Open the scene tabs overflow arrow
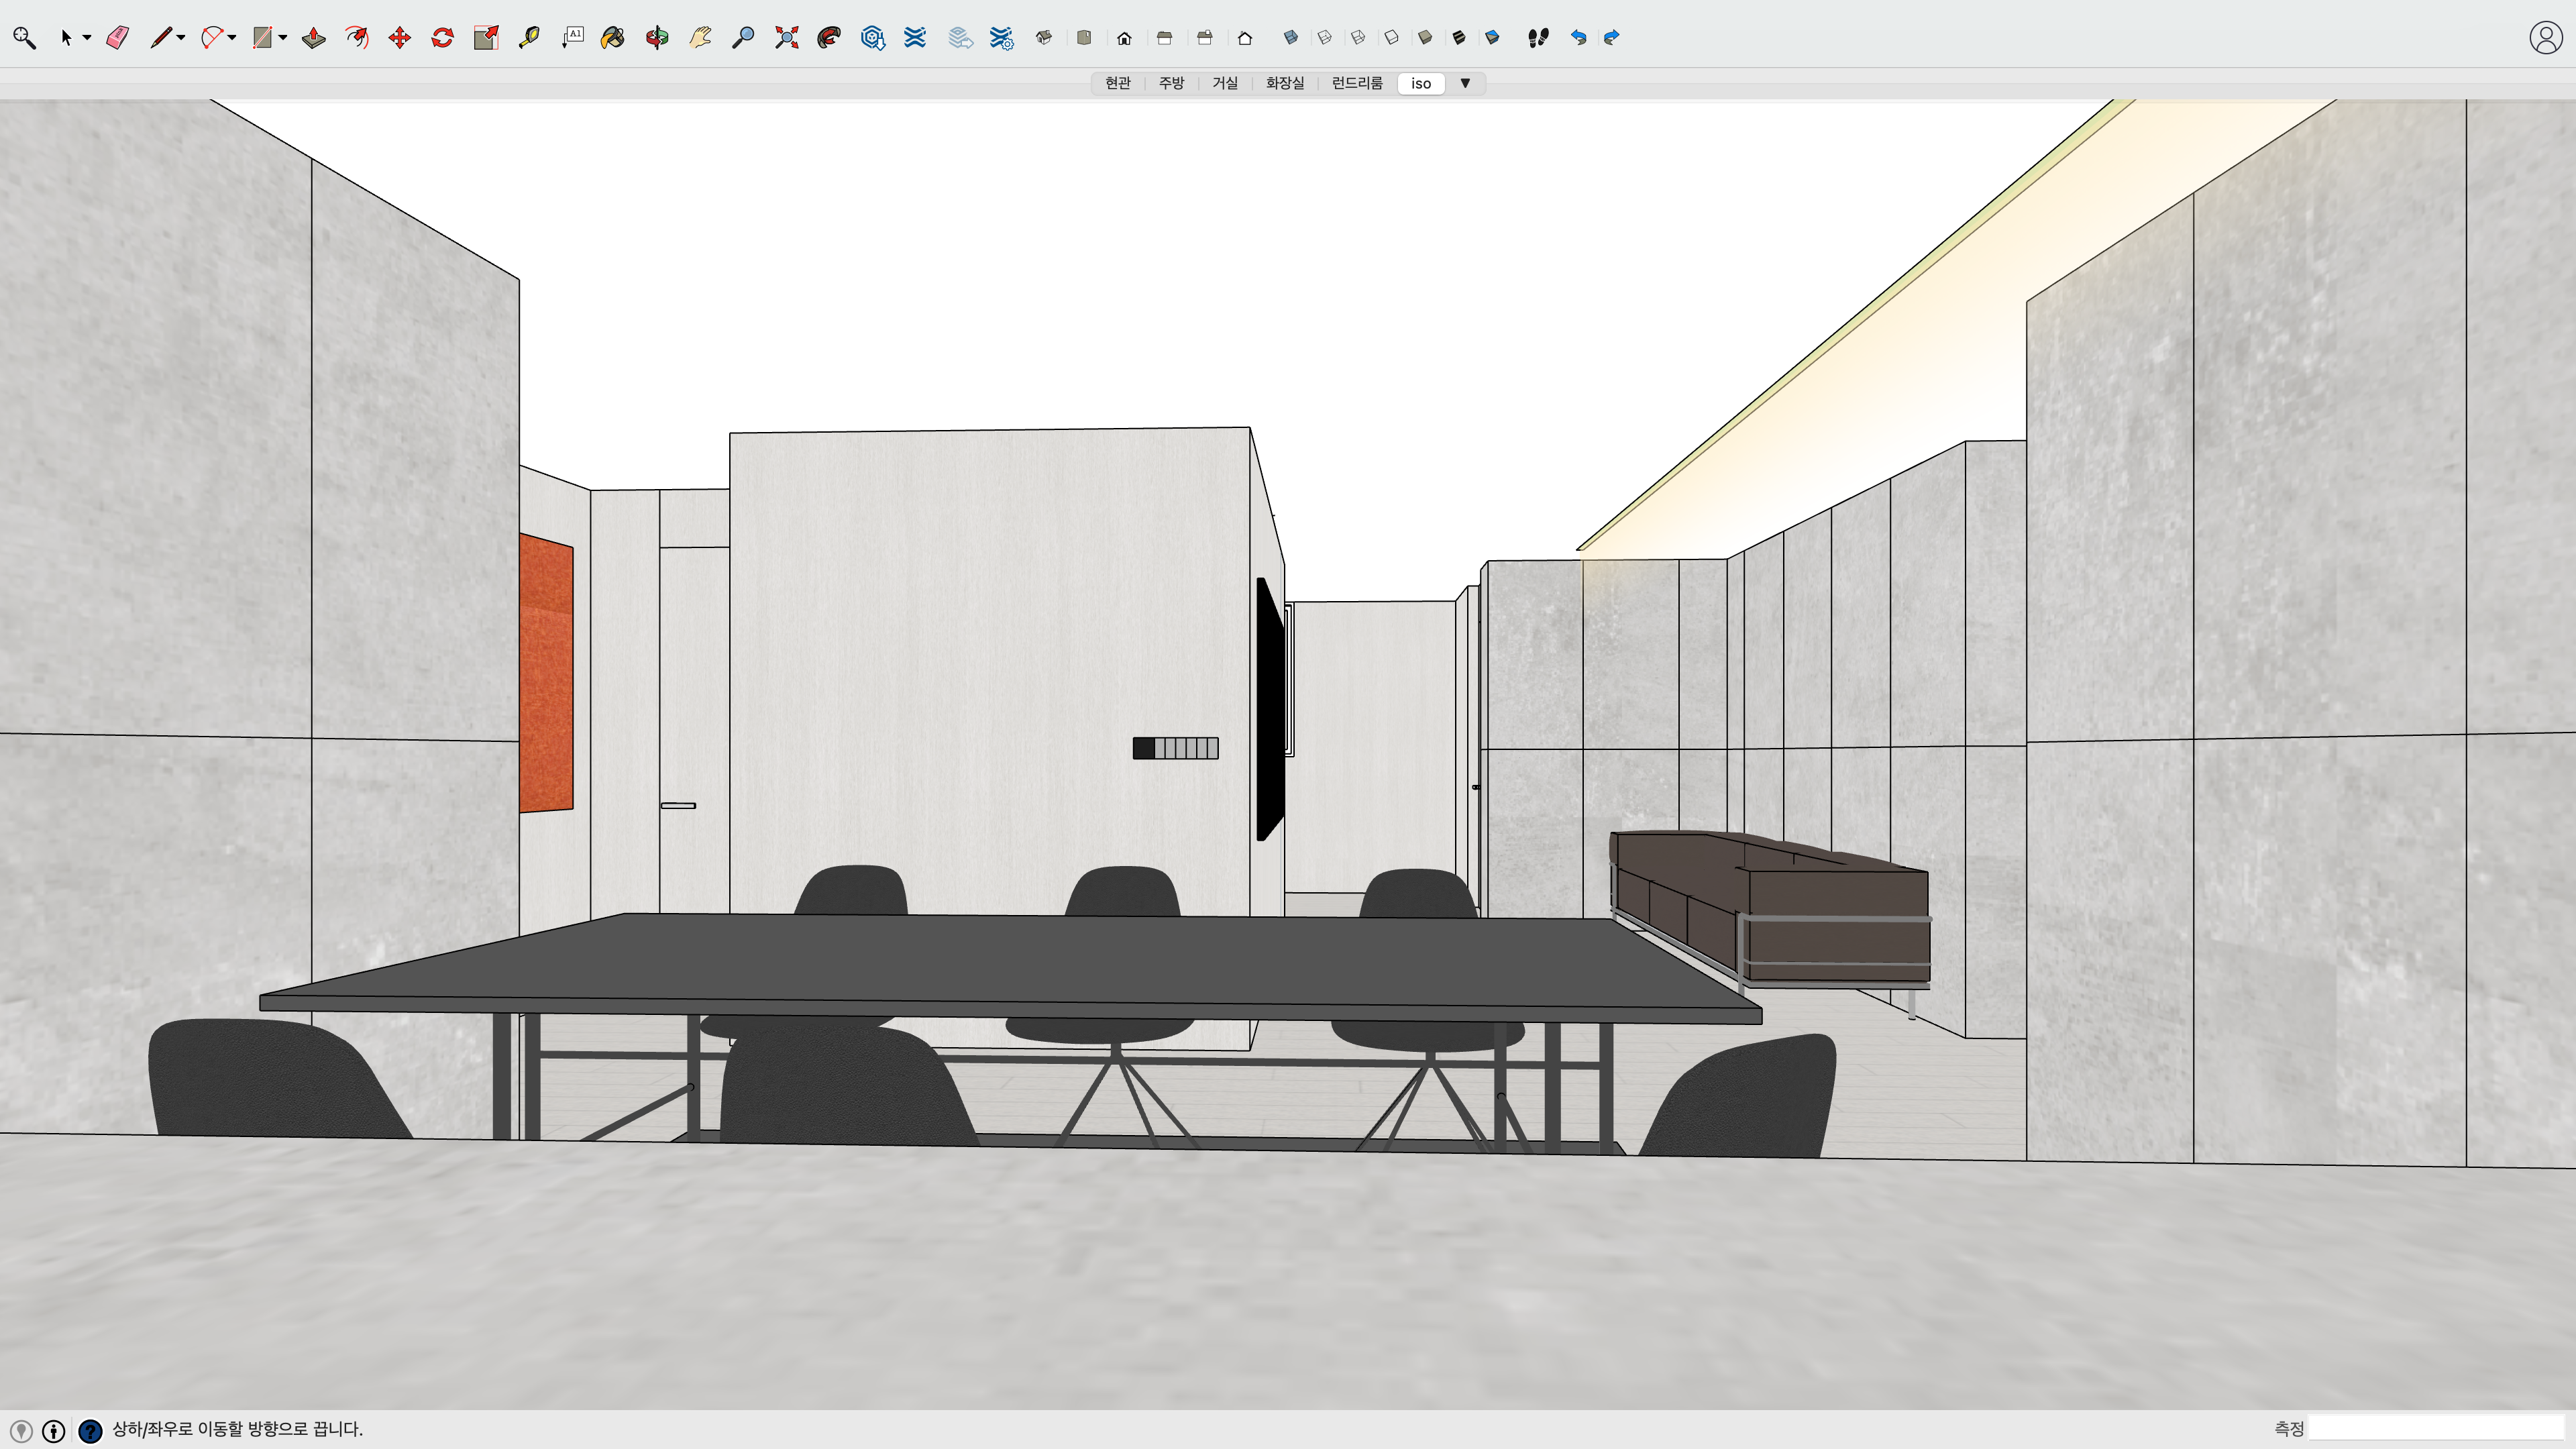This screenshot has width=2576, height=1449. [x=1465, y=83]
